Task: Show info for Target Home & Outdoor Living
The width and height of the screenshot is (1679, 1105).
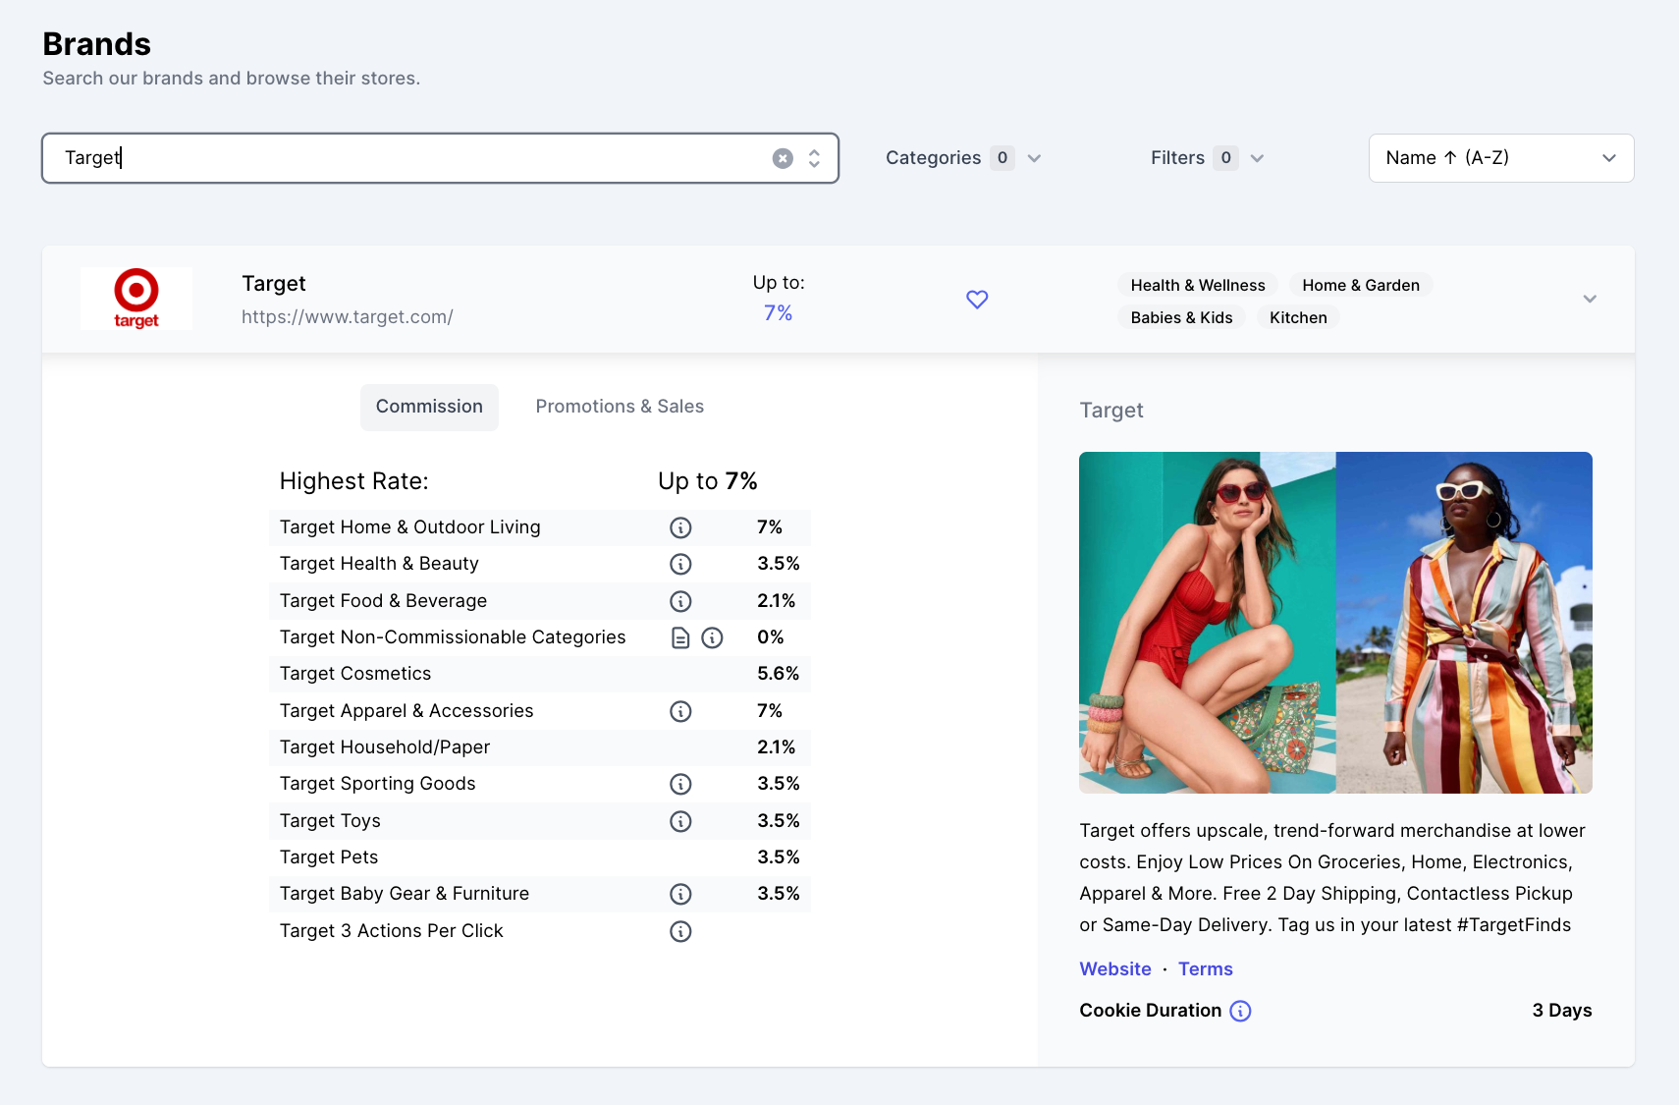Action: 680,527
